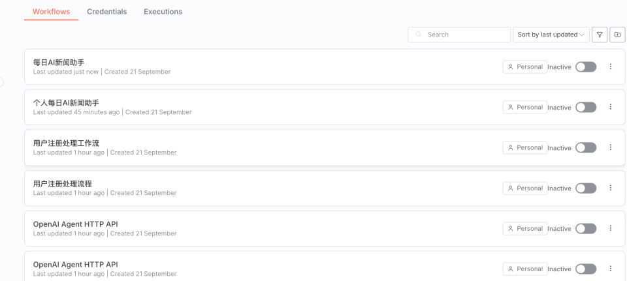Click Personal badge on 每日AI新闻助手 row
The image size is (627, 281).
[525, 67]
